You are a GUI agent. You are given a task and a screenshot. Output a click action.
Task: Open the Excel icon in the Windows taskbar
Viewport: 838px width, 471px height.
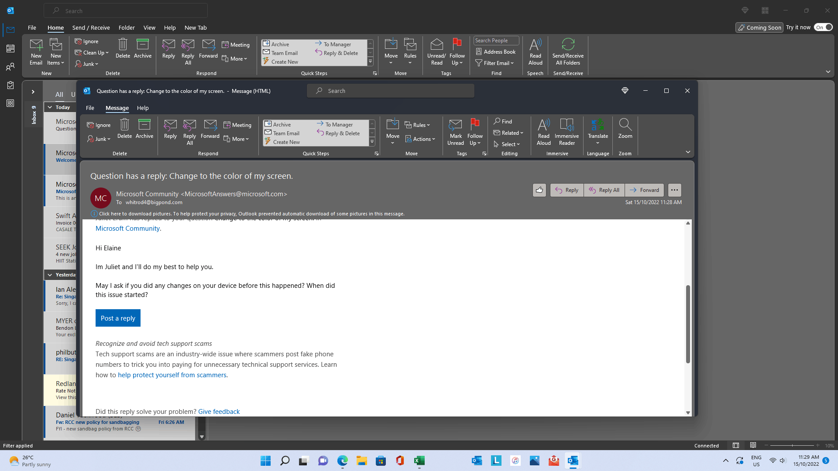(419, 461)
